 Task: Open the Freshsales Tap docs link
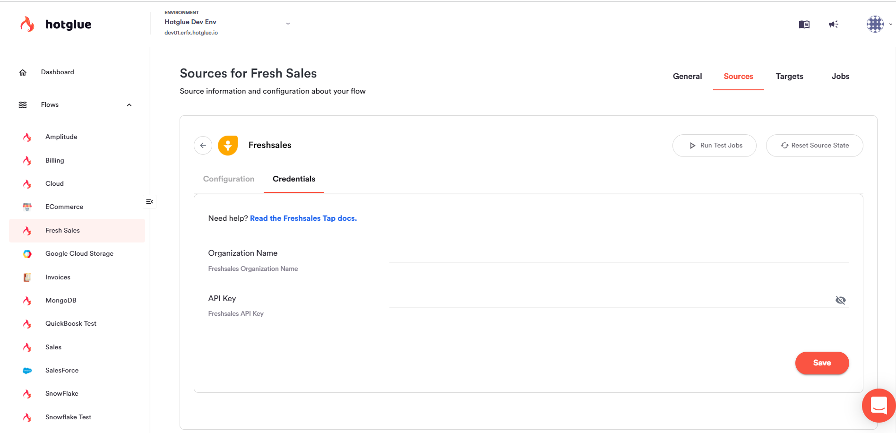coord(303,218)
